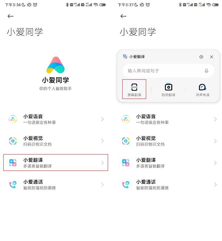Open 小爱翻译 card settings hexagon icon
The image size is (222, 241).
(x=201, y=57)
